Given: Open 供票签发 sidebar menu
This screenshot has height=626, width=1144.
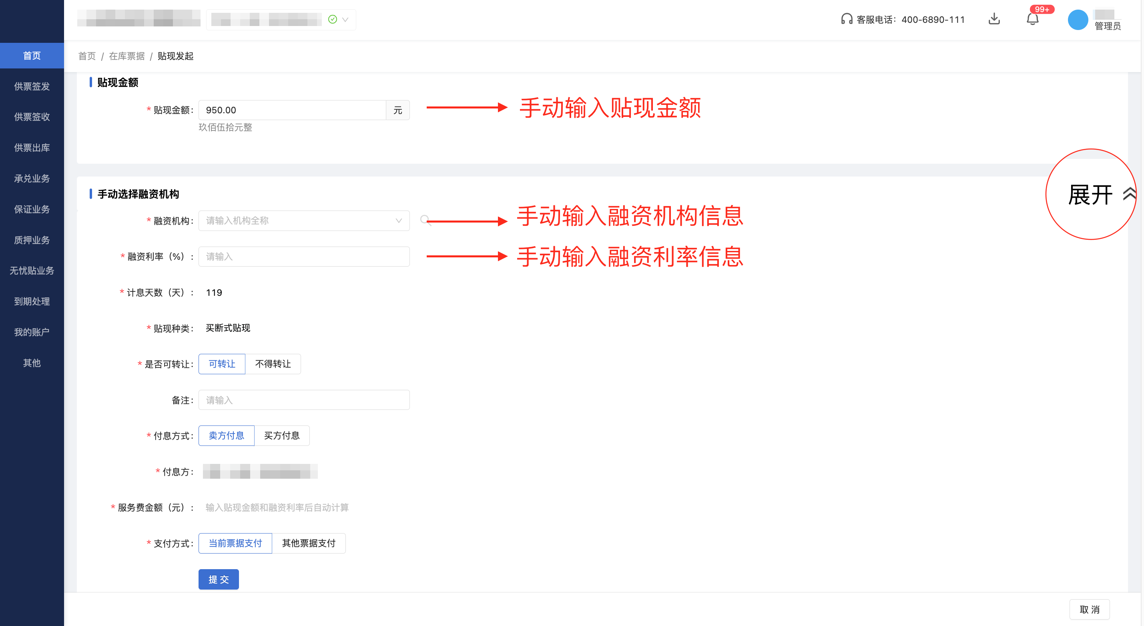Looking at the screenshot, I should 32,86.
